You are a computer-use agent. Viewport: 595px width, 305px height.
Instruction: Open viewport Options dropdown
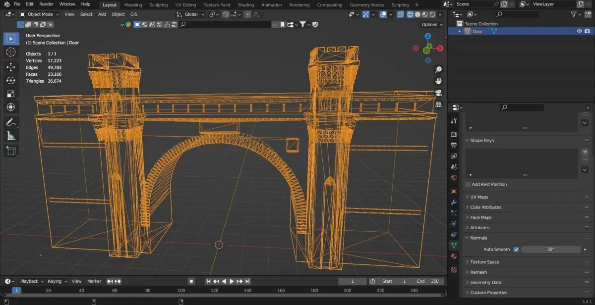click(x=431, y=24)
